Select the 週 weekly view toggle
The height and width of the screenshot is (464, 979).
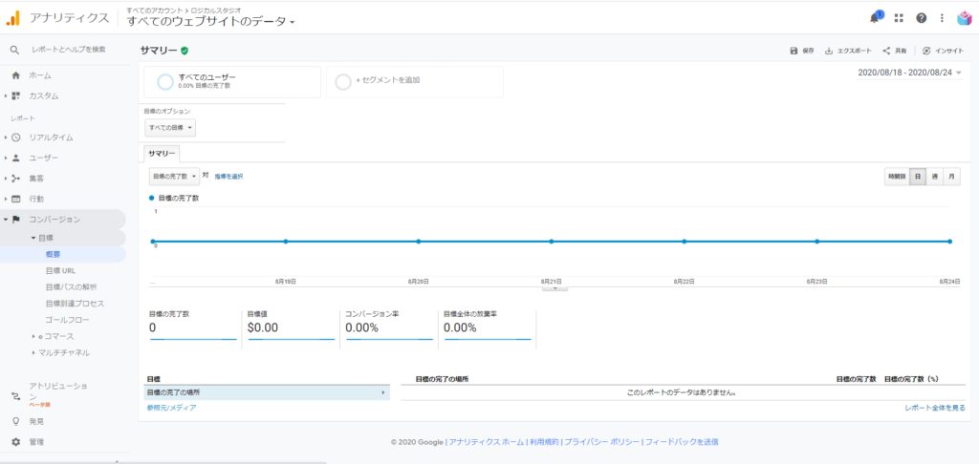click(935, 177)
